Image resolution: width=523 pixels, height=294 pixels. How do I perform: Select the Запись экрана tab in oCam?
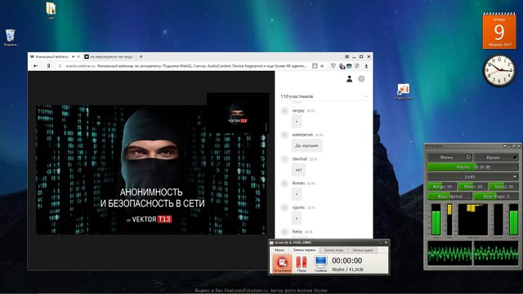pos(304,250)
